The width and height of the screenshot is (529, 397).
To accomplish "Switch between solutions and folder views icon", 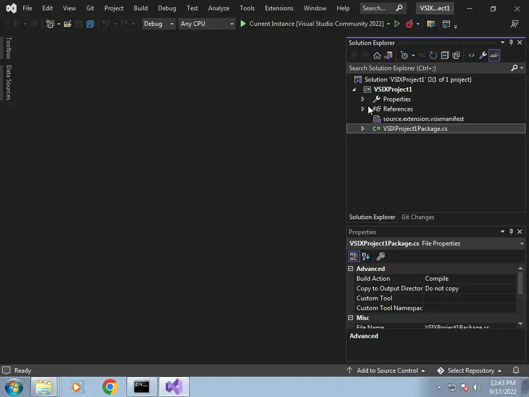I will [x=388, y=55].
